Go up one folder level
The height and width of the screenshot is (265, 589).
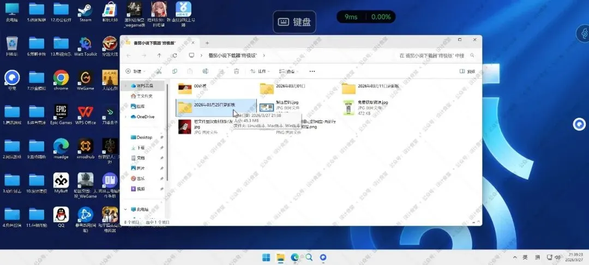(x=159, y=55)
